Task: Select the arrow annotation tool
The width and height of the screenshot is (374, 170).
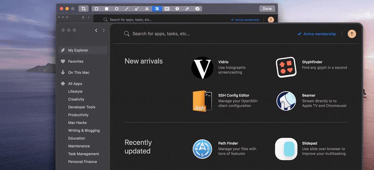Action: pos(136,9)
